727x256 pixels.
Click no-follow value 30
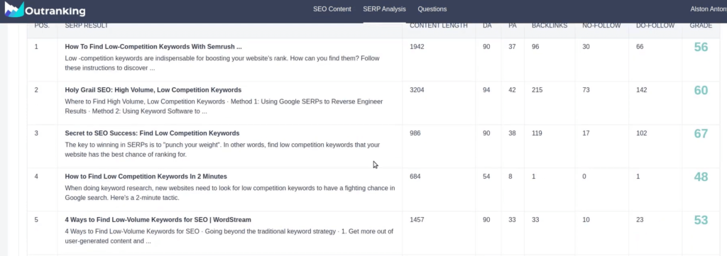[x=586, y=47]
